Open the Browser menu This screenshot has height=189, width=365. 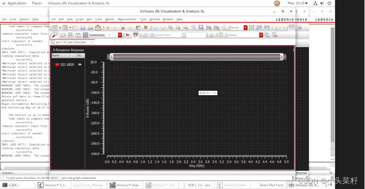click(x=168, y=19)
